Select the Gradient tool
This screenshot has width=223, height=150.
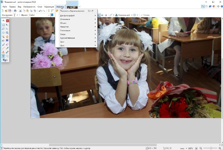(x=7, y=41)
